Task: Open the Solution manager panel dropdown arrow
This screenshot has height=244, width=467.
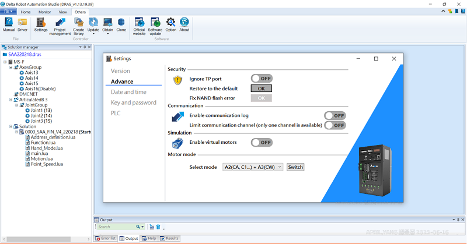Action: [80, 47]
